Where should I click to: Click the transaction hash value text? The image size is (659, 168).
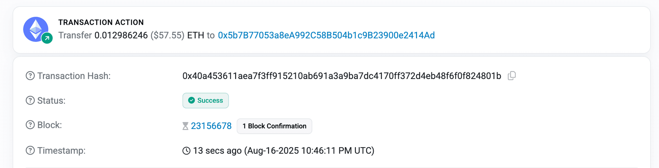click(x=342, y=76)
